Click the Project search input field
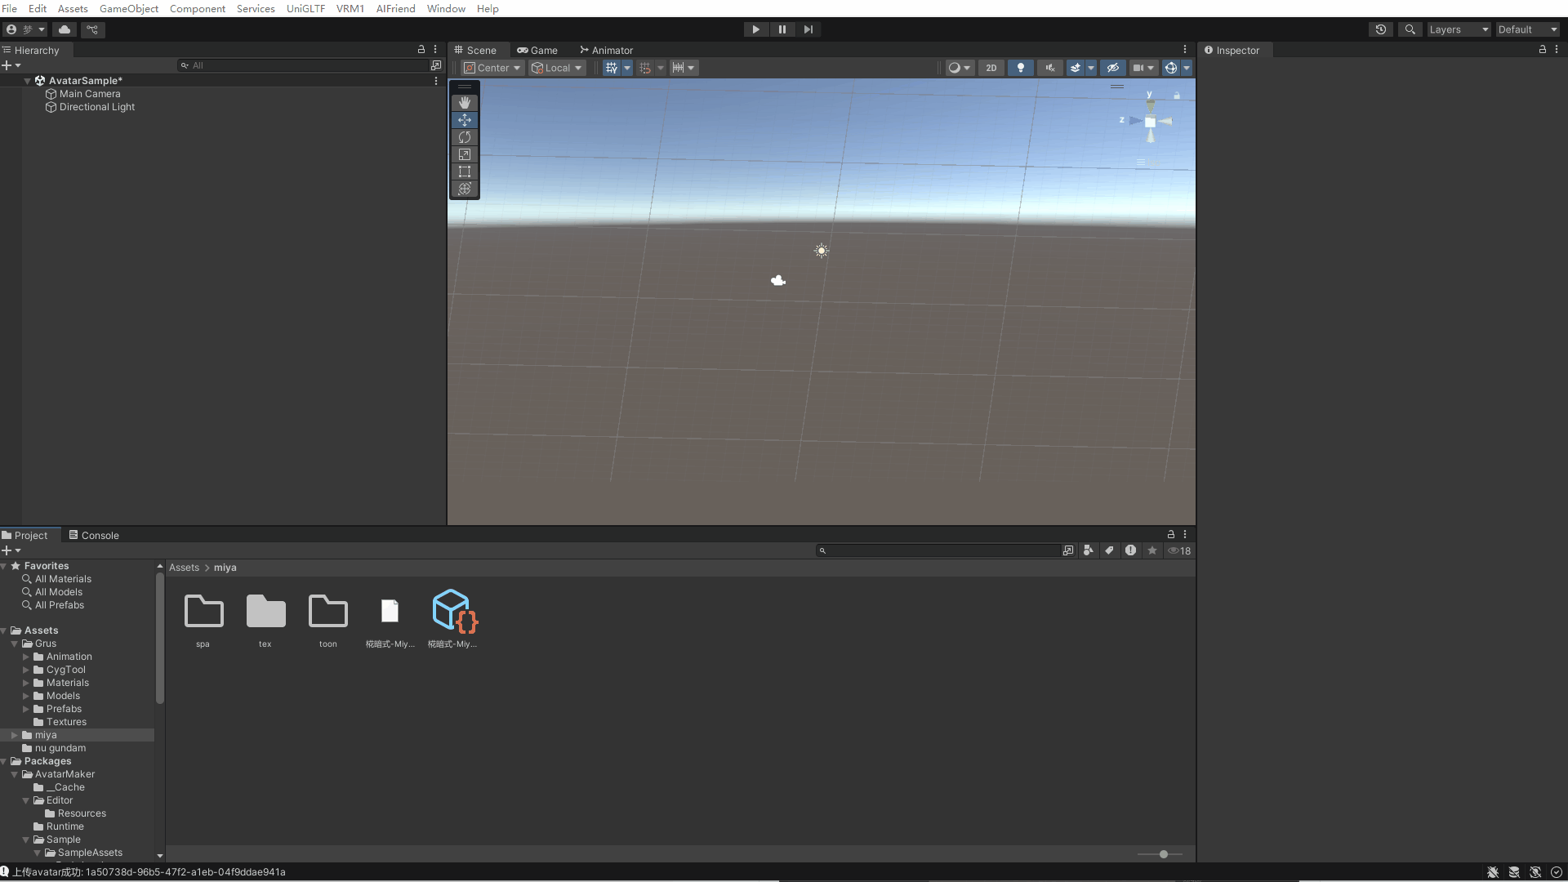 [939, 550]
